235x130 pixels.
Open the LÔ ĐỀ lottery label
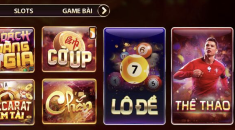click(x=134, y=107)
